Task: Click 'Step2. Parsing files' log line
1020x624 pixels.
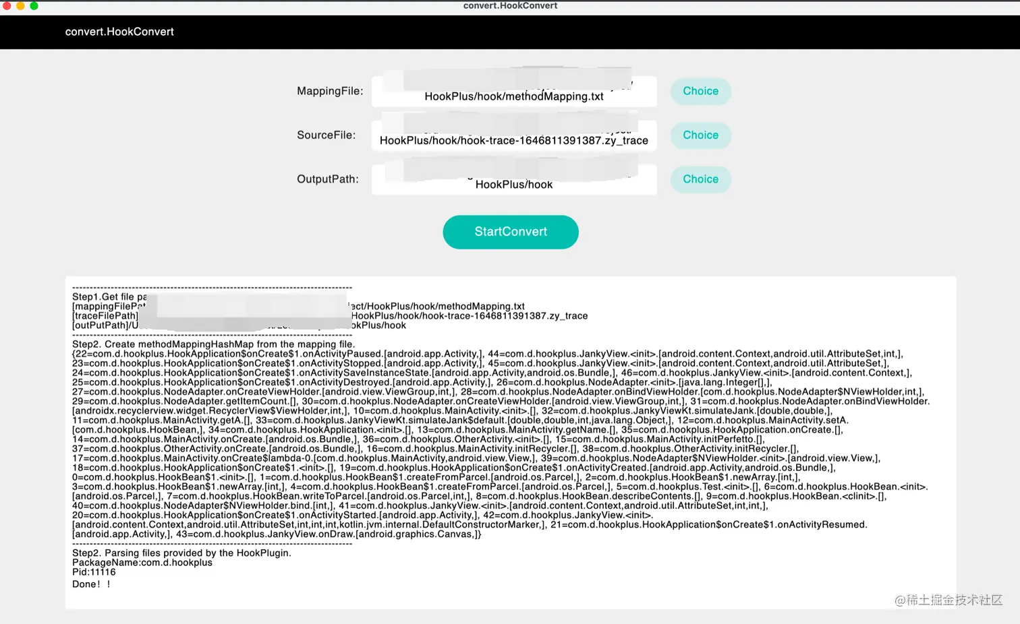Action: click(181, 553)
